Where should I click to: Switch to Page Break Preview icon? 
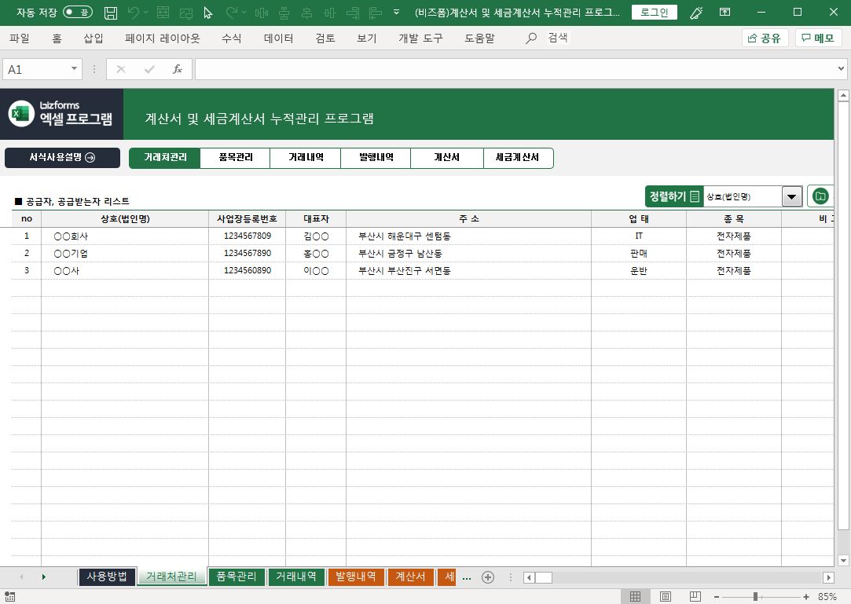[x=694, y=596]
